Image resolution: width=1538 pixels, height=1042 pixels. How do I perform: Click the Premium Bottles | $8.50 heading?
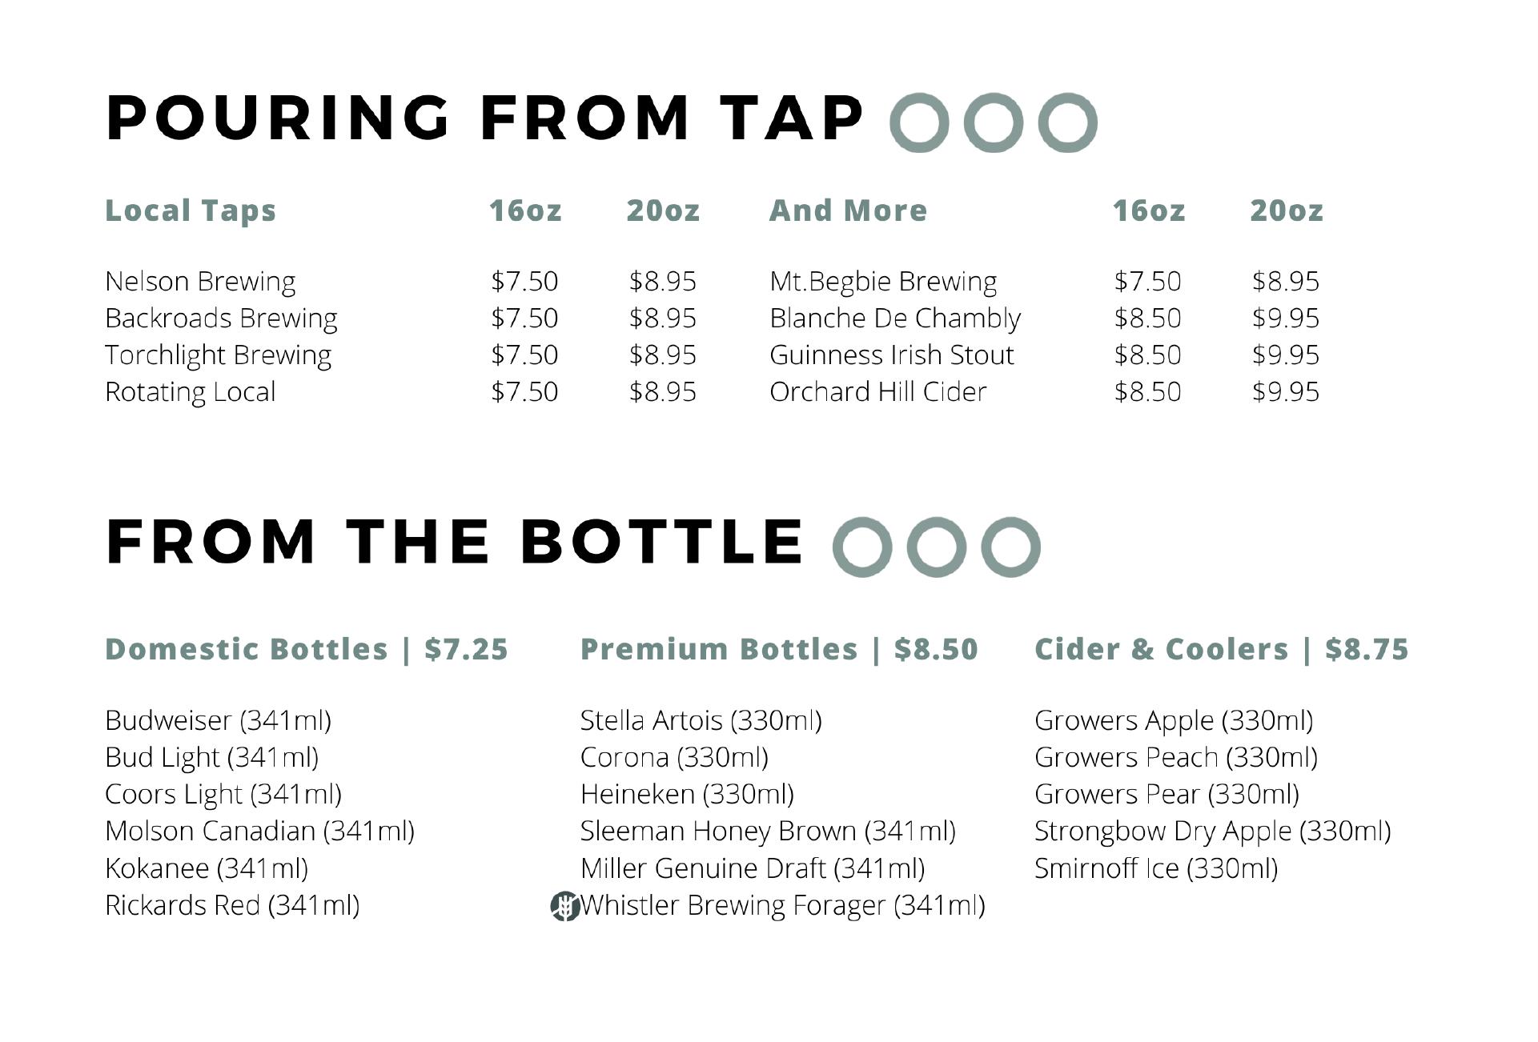click(x=779, y=649)
